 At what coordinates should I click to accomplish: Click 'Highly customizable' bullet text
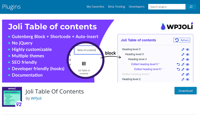coord(32,49)
